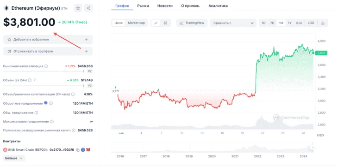
Task: Click the USD currency label under chart axis
Action: [320, 135]
